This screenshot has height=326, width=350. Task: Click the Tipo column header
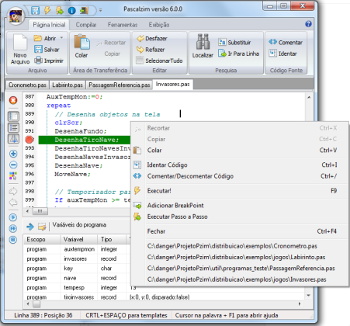coord(112,239)
